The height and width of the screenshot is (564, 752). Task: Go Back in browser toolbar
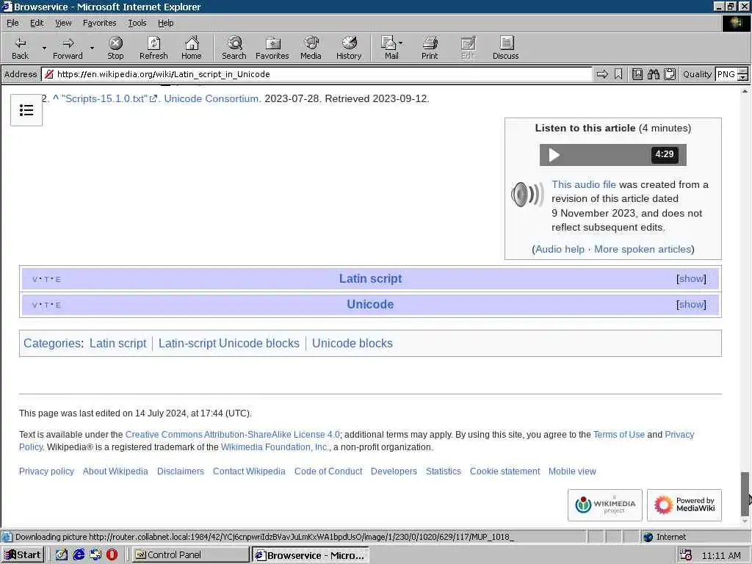20,48
